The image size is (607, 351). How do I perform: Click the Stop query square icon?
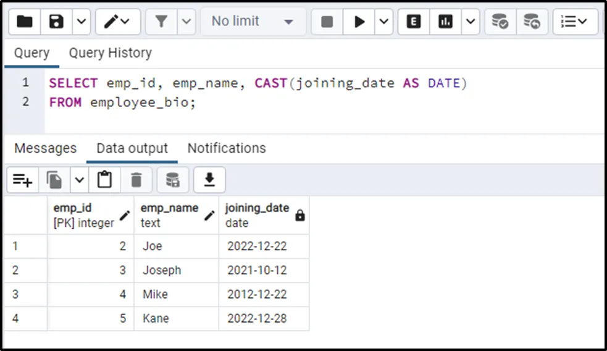pyautogui.click(x=327, y=22)
